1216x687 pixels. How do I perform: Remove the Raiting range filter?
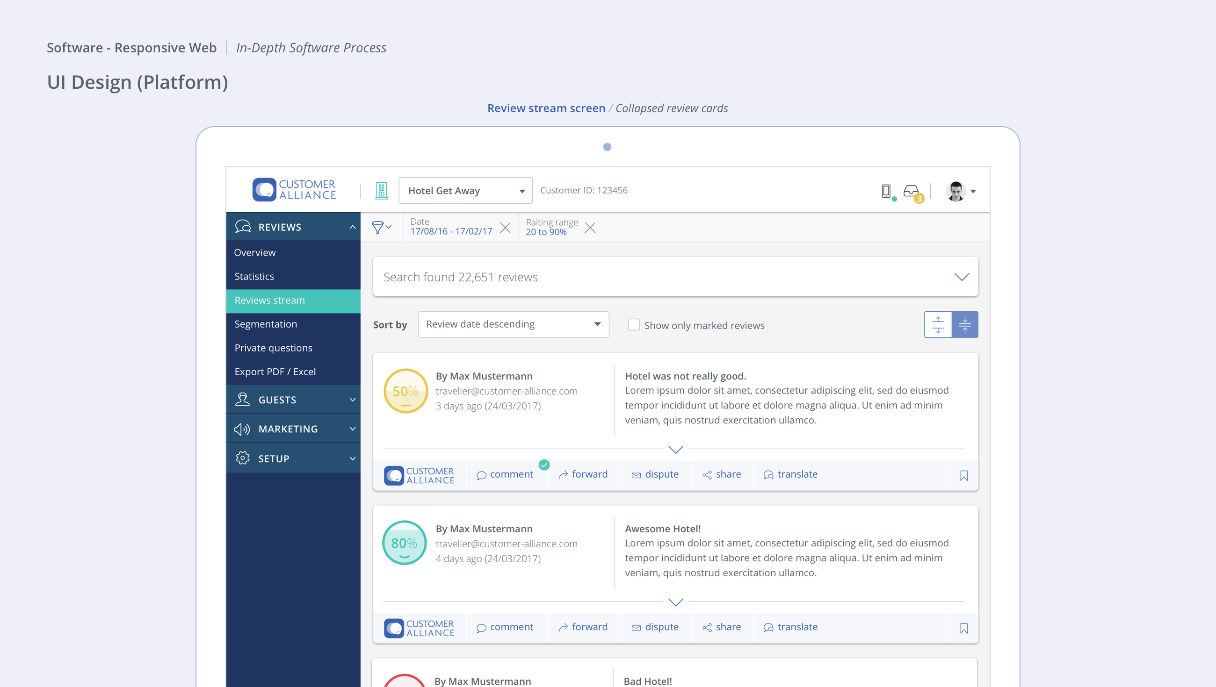point(590,228)
